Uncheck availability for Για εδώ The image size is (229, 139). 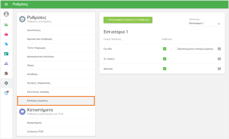pyautogui.click(x=165, y=49)
